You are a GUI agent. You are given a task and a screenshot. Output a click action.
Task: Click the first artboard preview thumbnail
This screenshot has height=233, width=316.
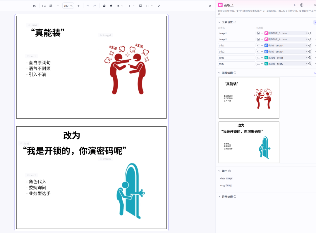pos(249,98)
